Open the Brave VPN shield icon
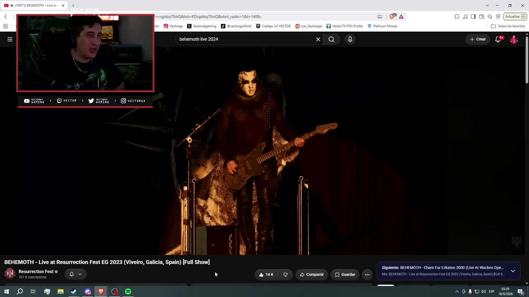The image size is (529, 297). pyautogui.click(x=498, y=16)
